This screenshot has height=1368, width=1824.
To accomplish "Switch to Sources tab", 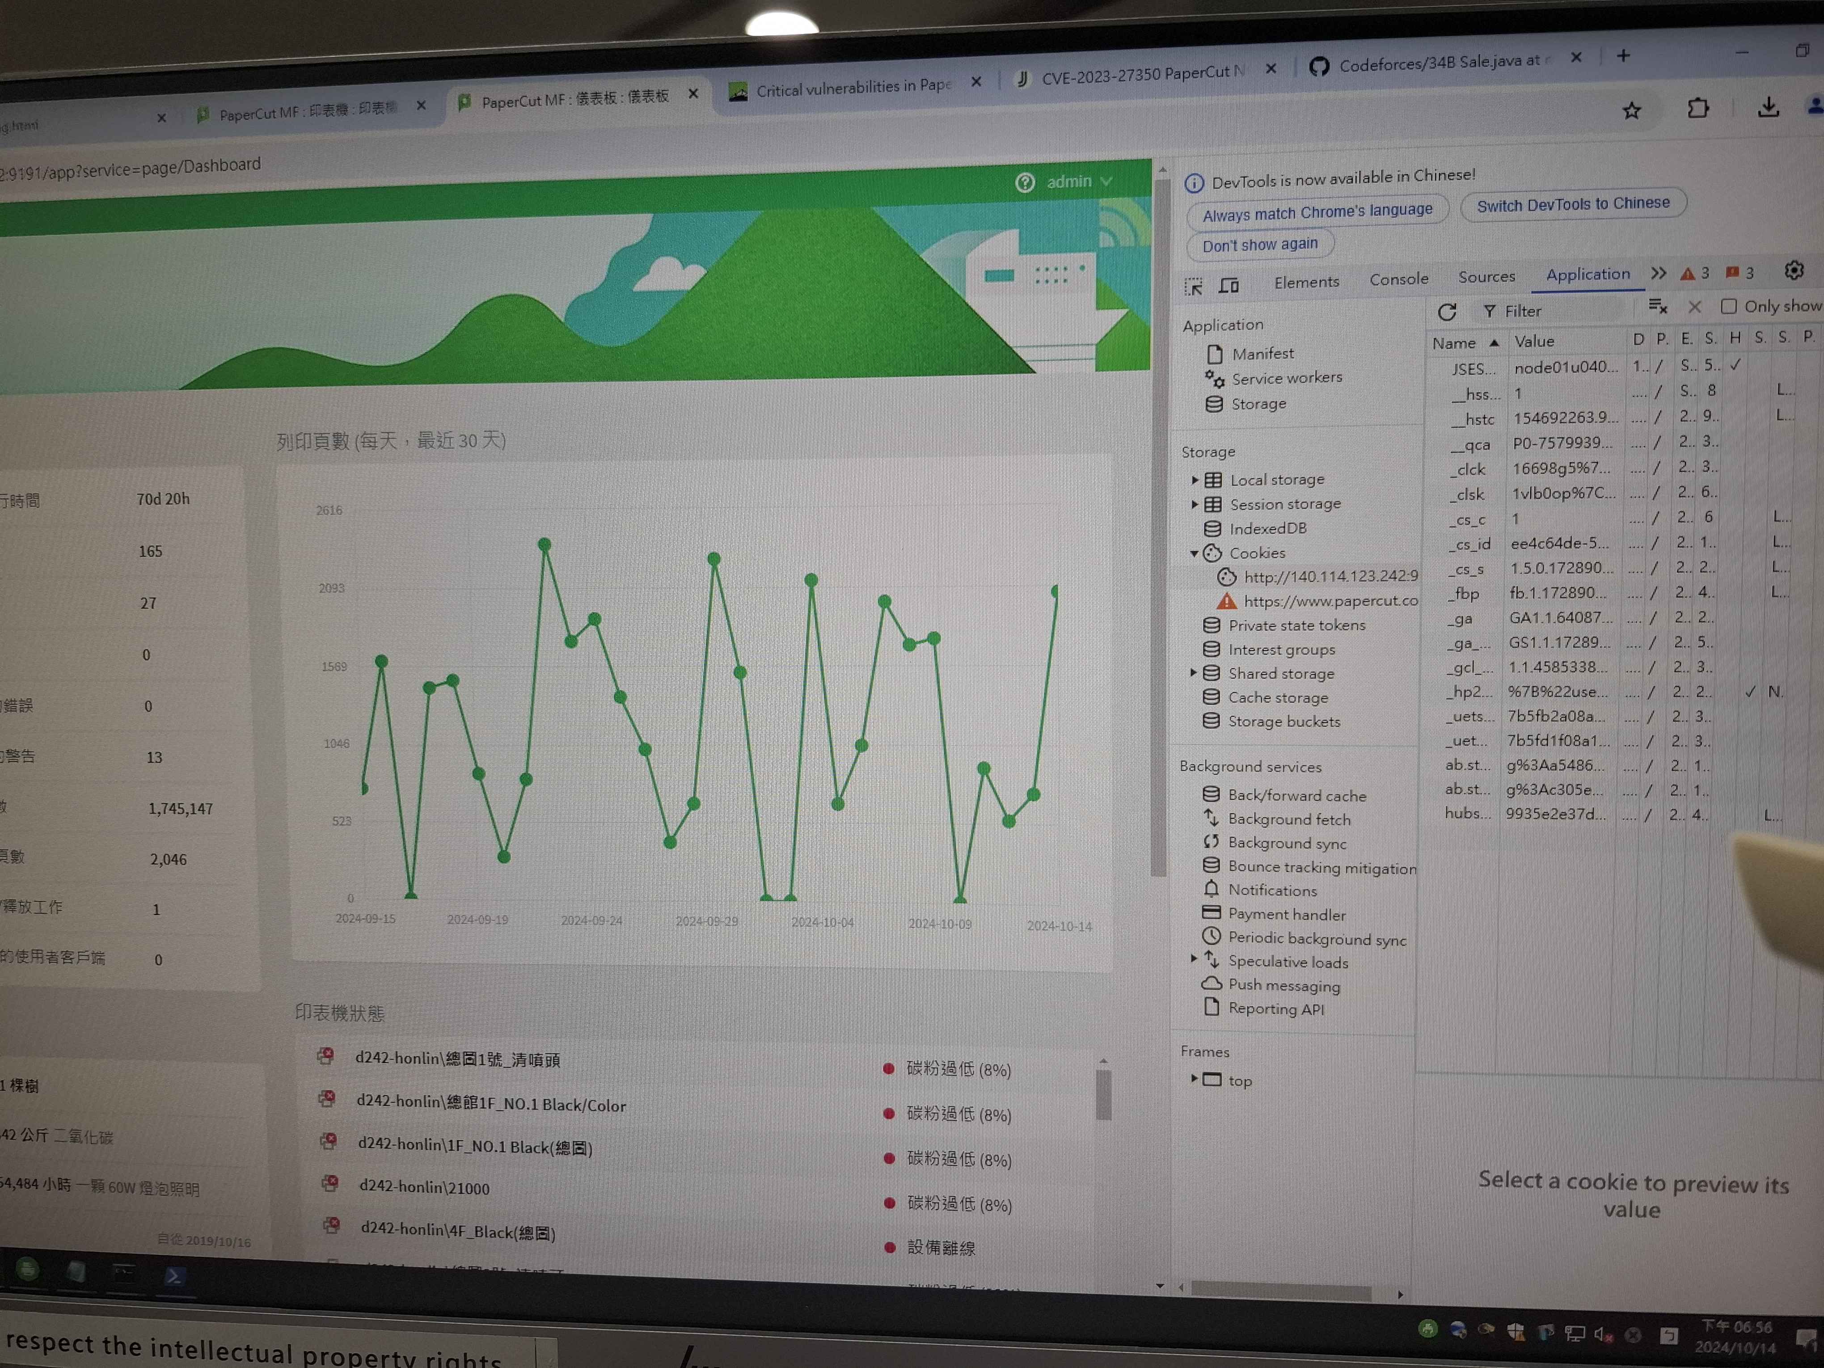I will 1486,276.
